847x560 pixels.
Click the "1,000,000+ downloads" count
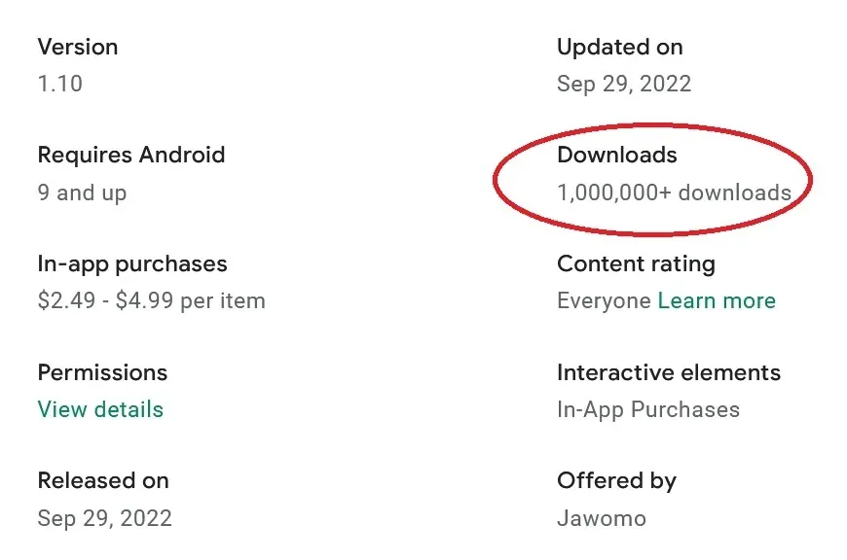(x=674, y=192)
